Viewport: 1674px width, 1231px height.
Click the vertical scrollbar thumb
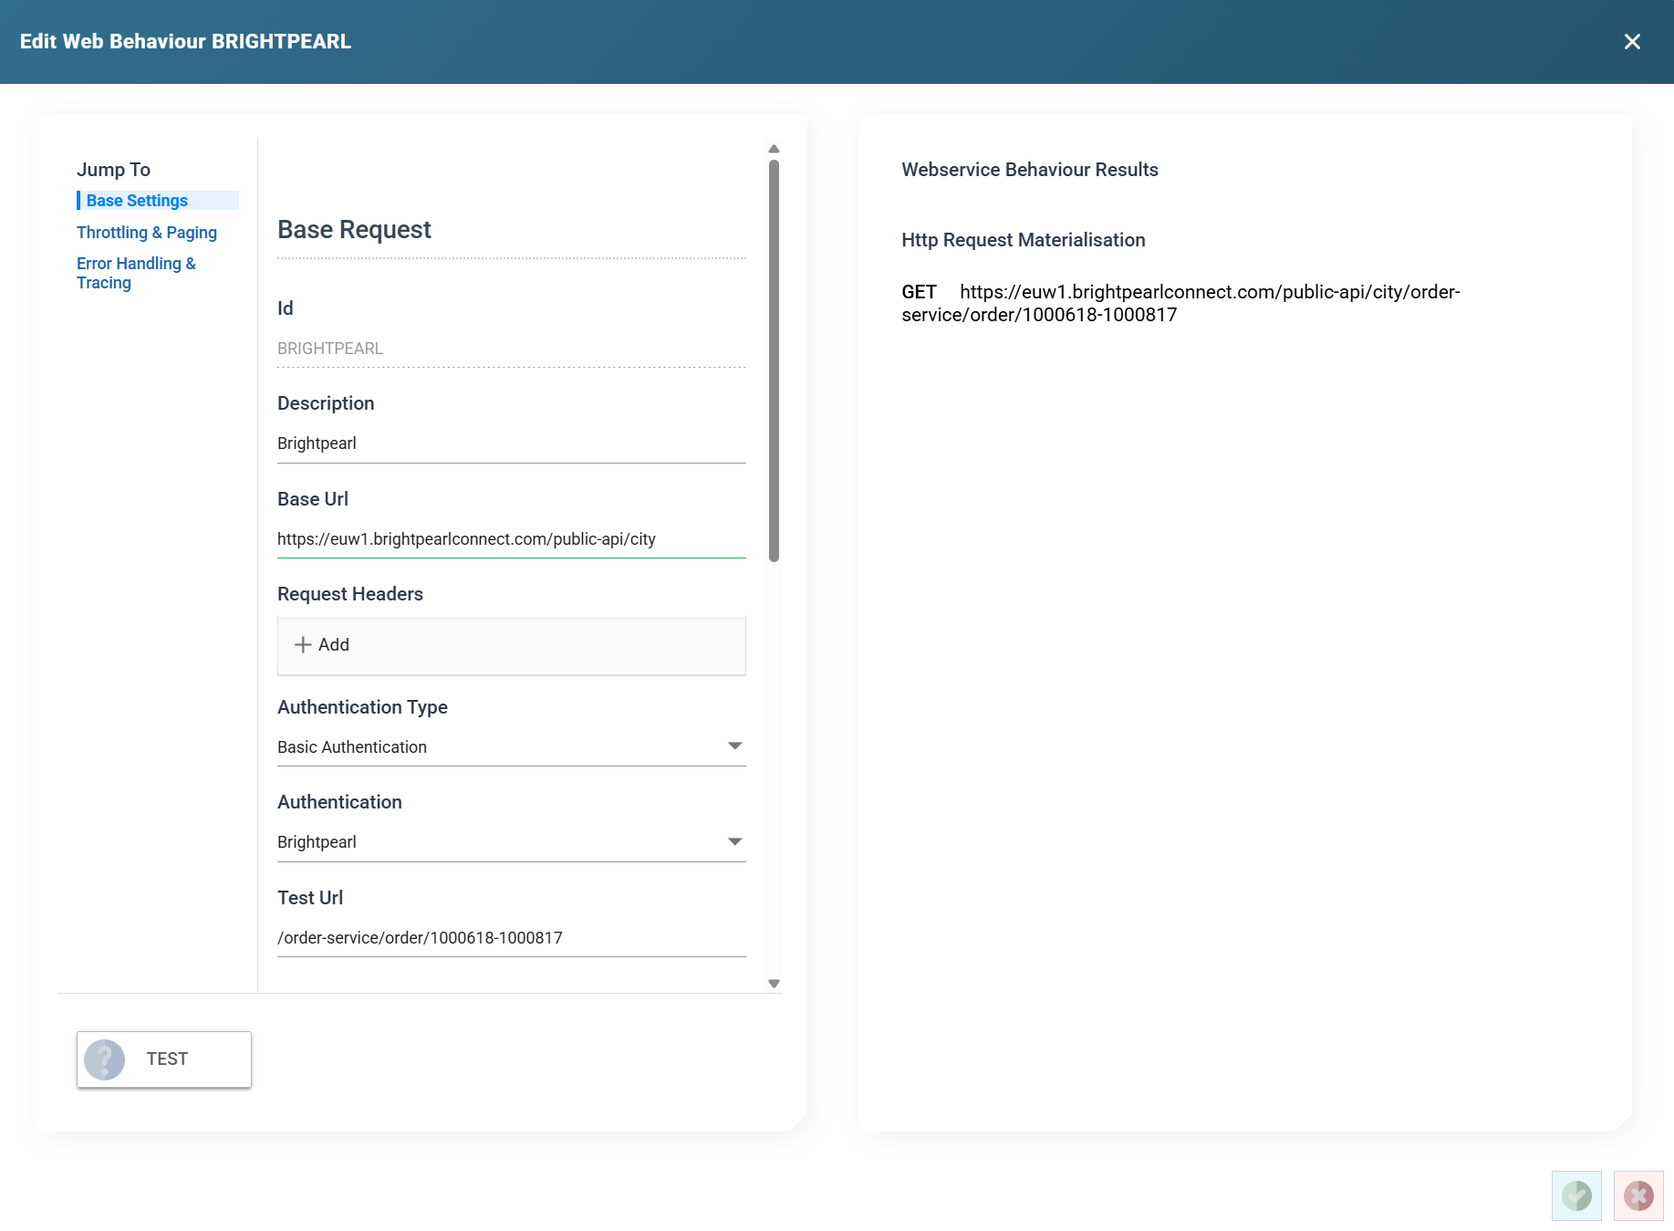click(x=774, y=360)
